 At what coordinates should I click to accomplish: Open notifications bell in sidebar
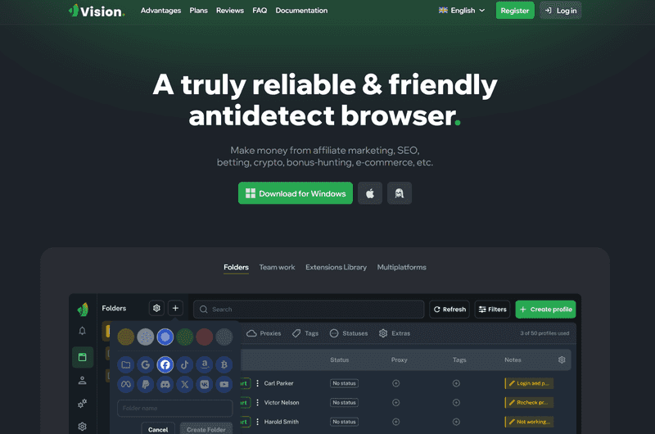click(83, 331)
